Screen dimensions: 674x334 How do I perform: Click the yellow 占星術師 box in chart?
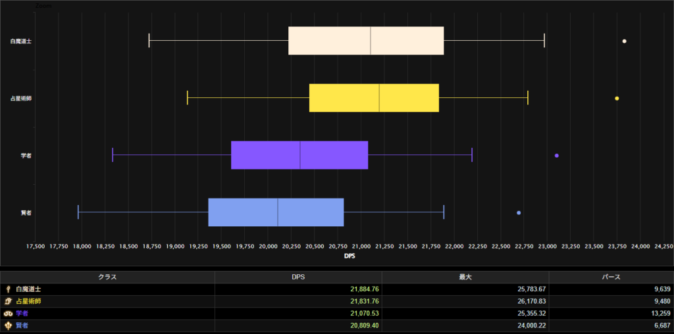click(374, 98)
